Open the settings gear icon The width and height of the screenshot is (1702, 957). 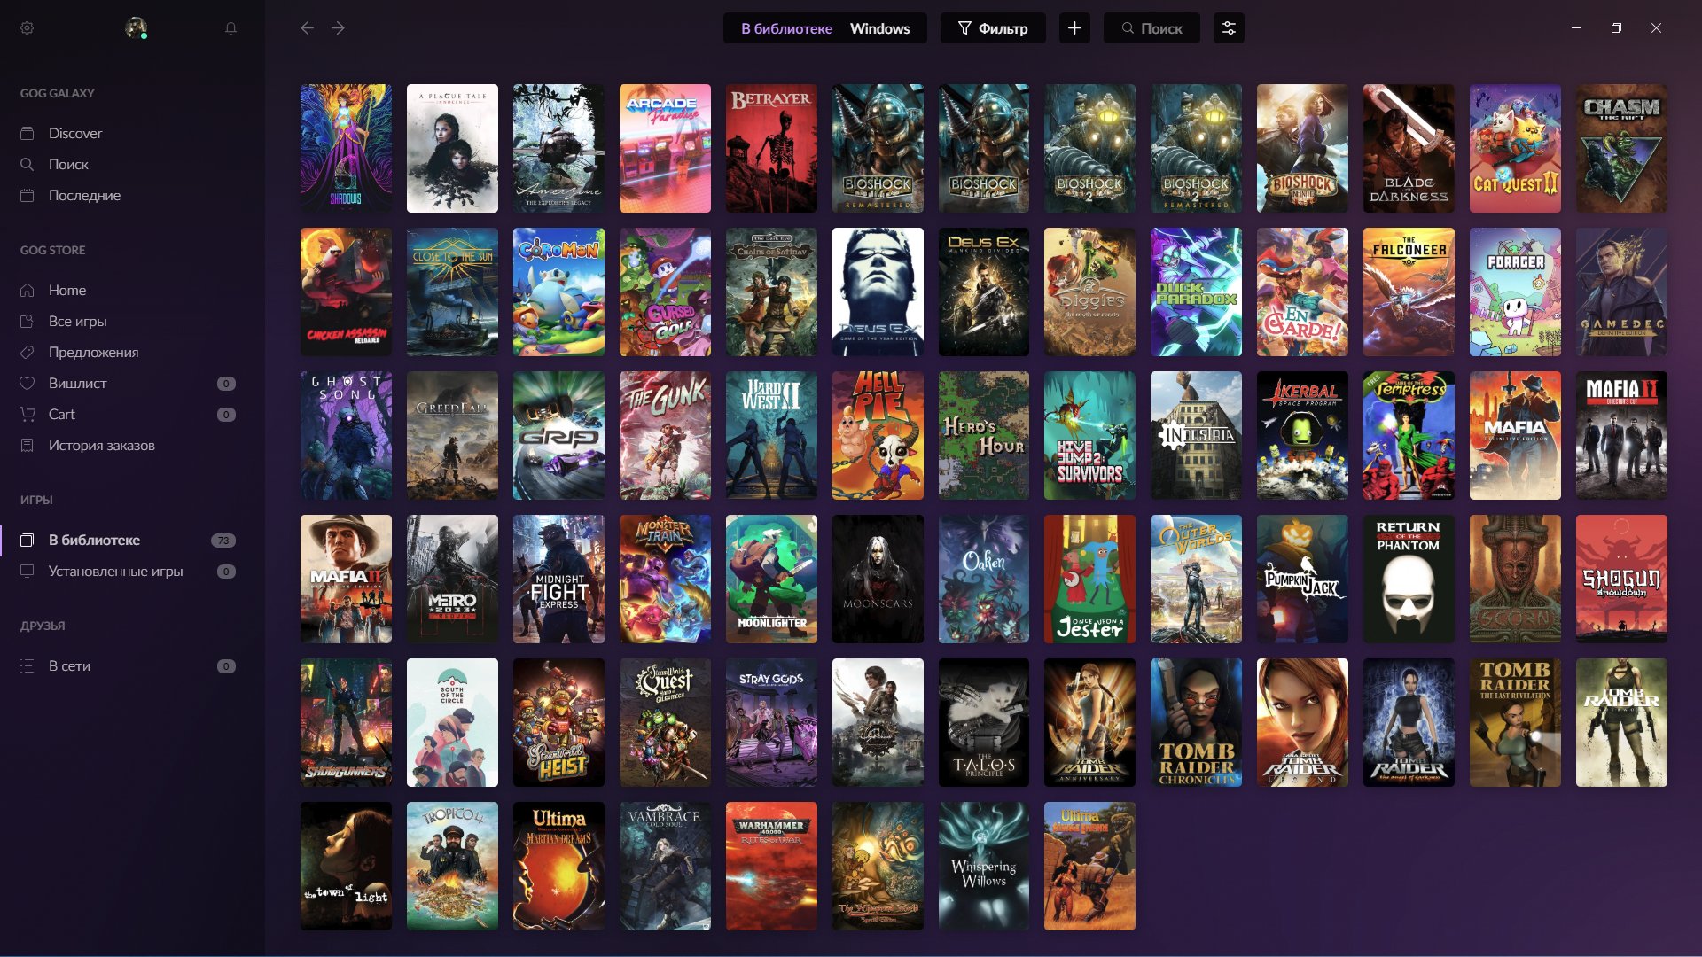[27, 28]
